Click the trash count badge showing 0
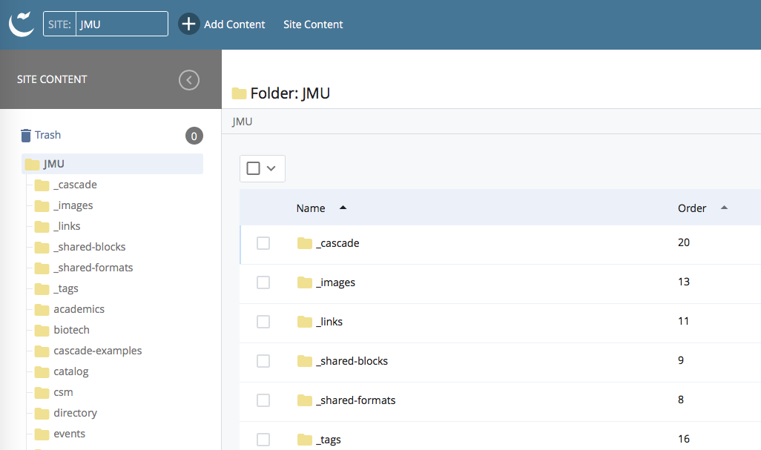 pyautogui.click(x=194, y=136)
